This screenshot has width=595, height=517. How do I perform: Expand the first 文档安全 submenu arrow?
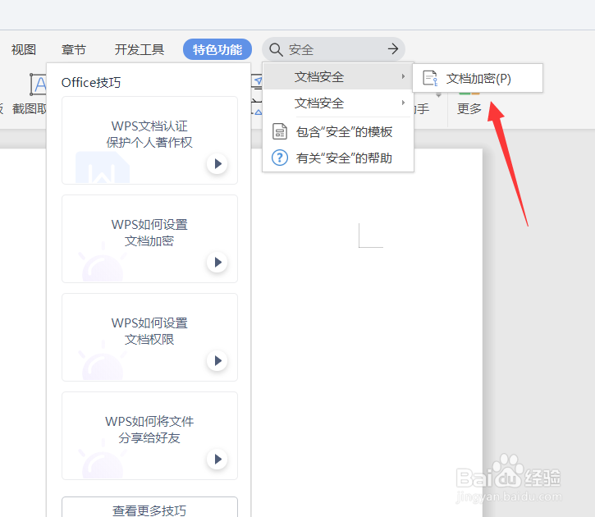click(x=403, y=76)
